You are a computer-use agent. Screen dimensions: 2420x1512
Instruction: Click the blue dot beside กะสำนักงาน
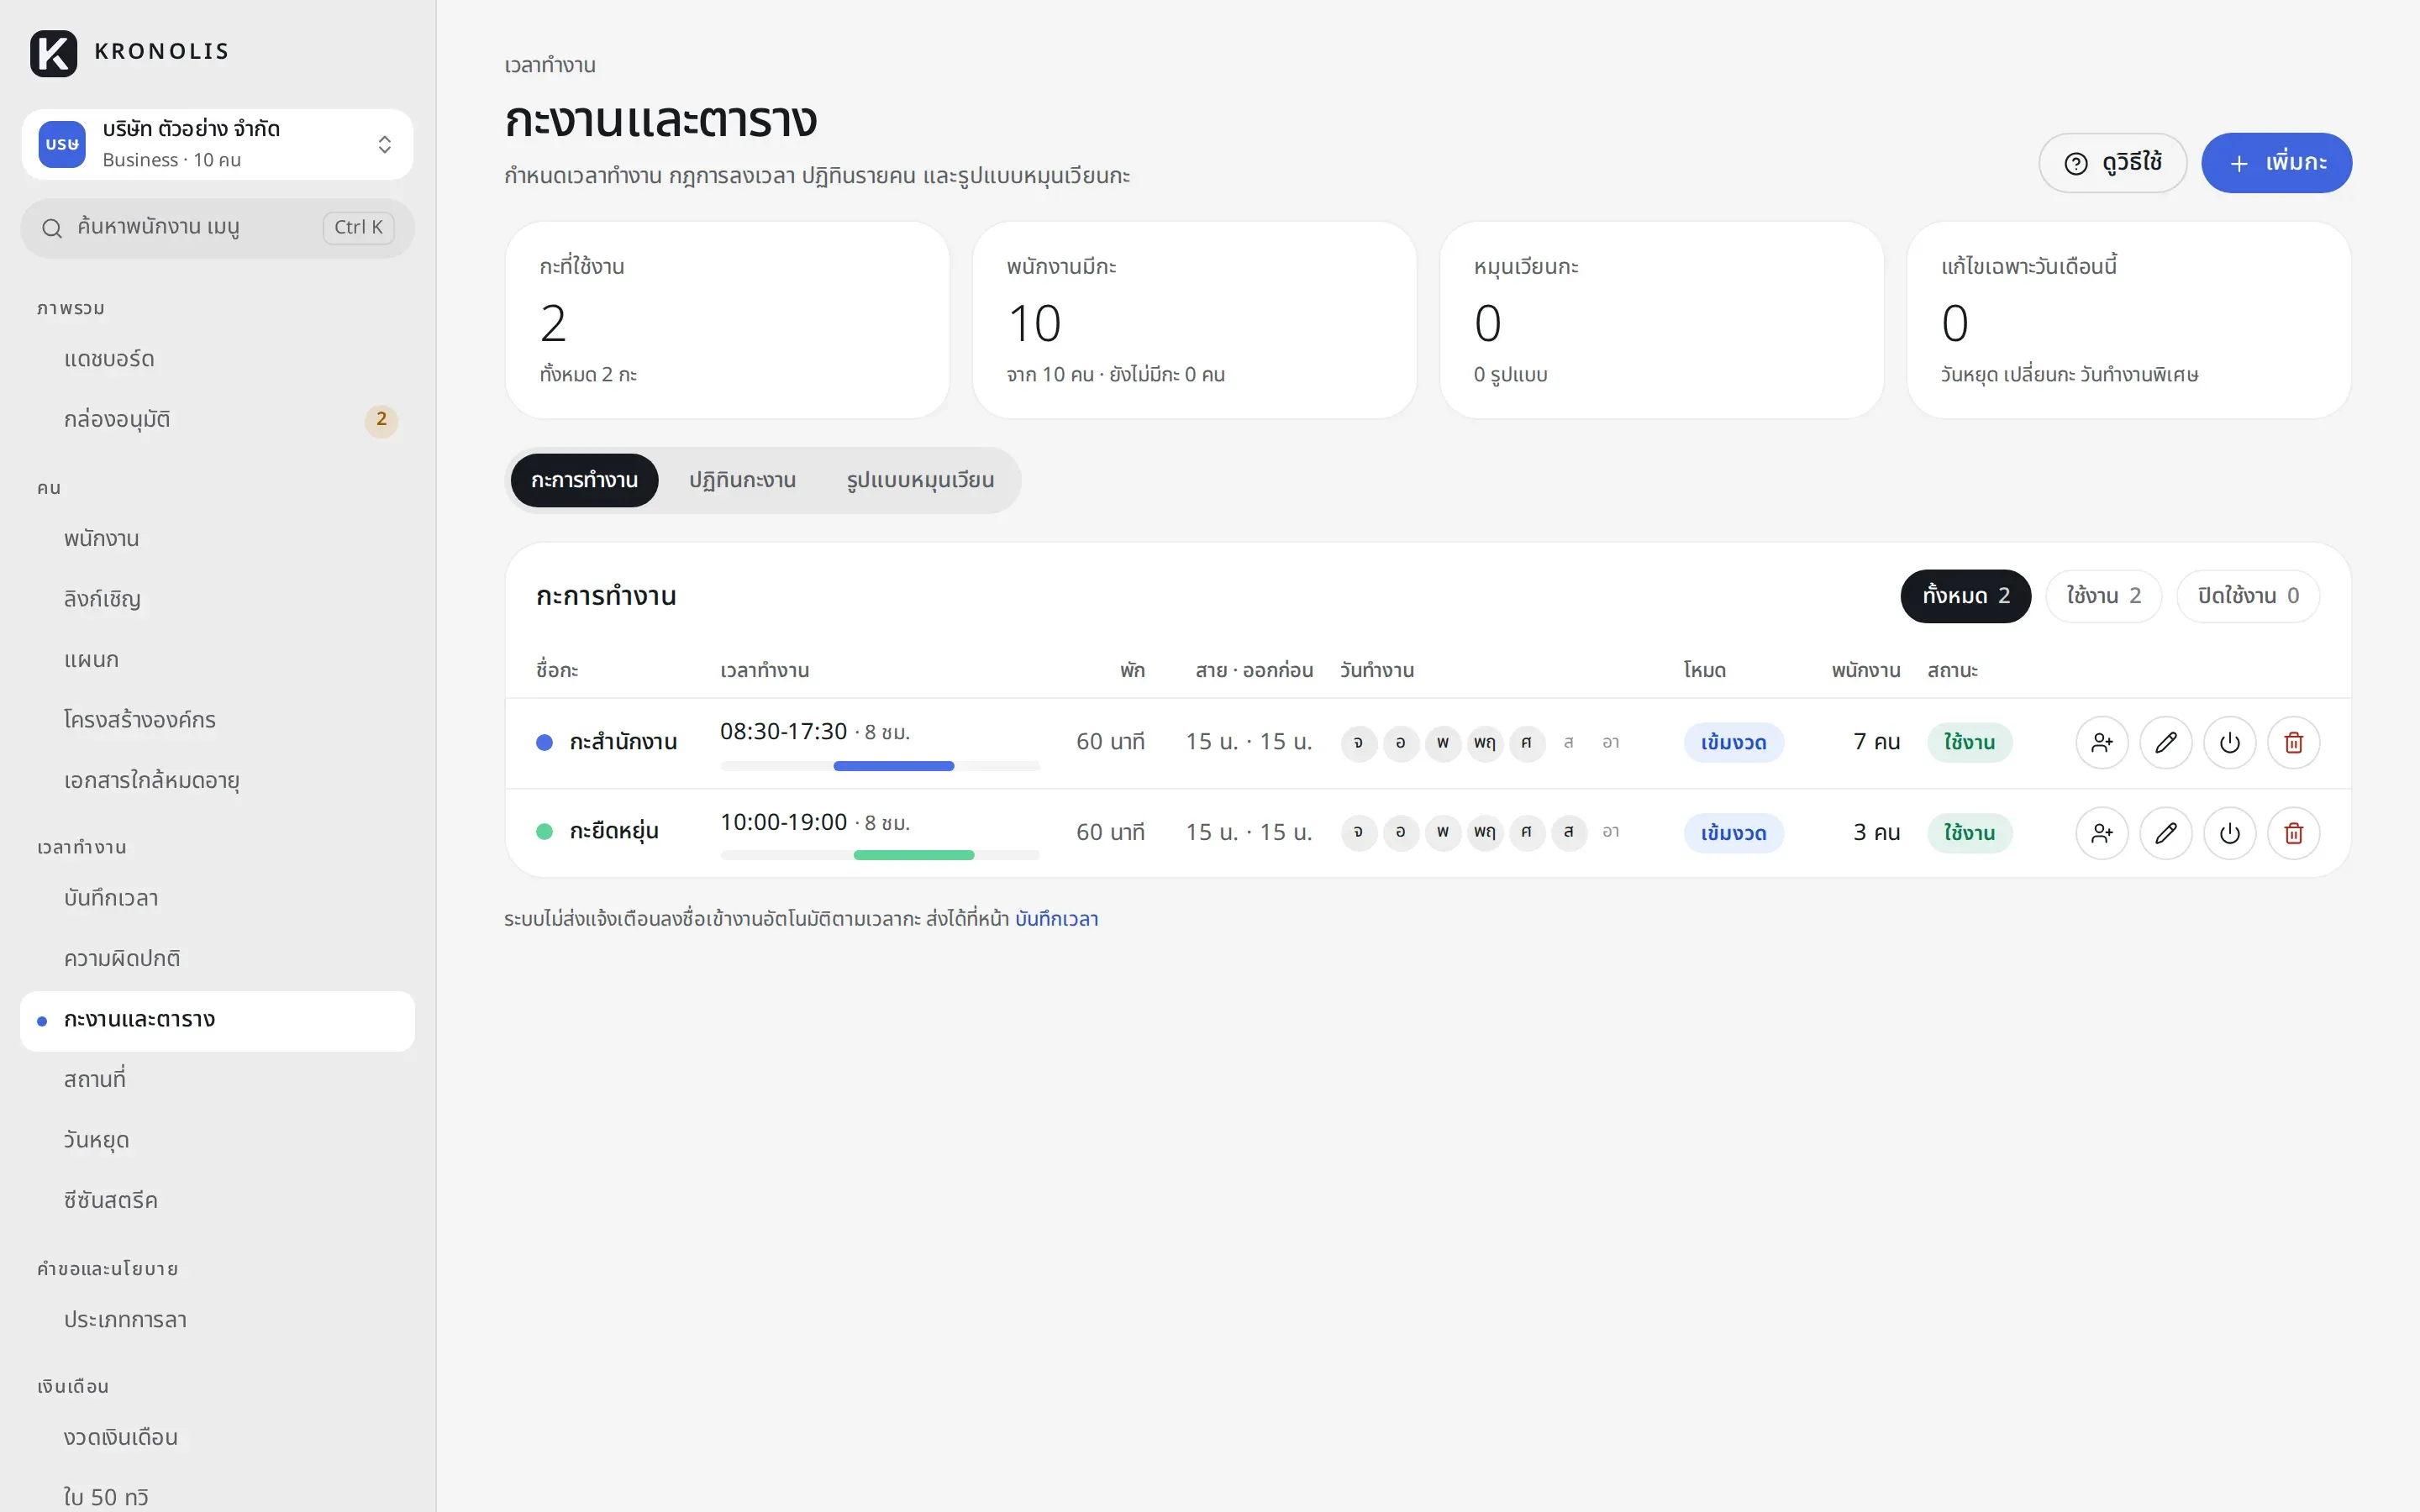tap(544, 742)
